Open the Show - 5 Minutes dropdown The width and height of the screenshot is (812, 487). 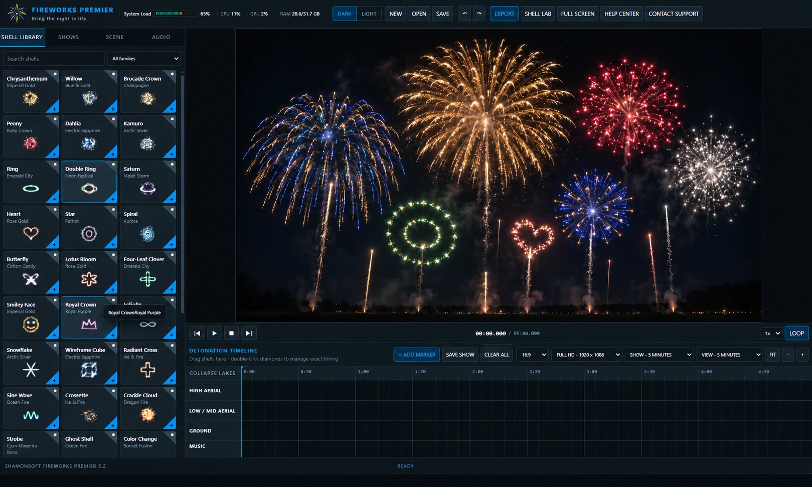[x=659, y=355]
